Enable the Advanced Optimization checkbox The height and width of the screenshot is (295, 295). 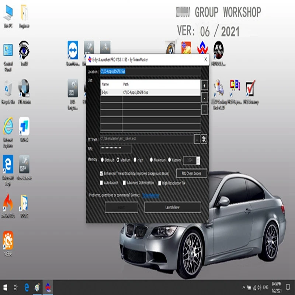124,183
